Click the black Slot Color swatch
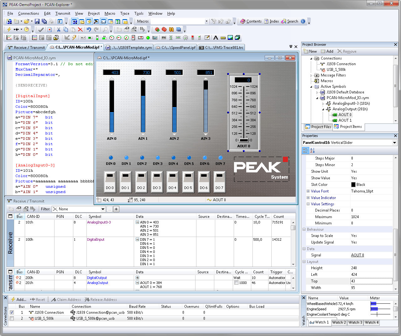The width and height of the screenshot is (401, 336). 353,185
